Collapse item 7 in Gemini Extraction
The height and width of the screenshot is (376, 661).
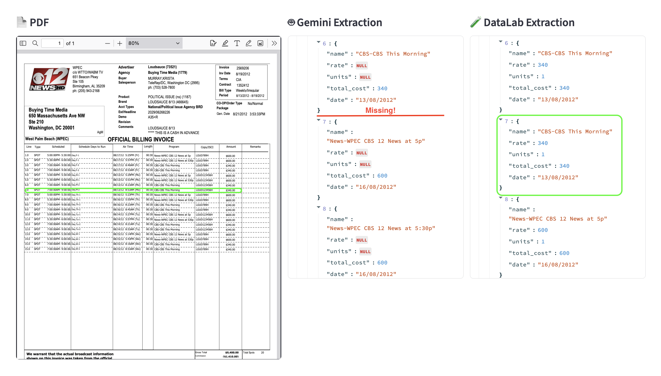[318, 120]
